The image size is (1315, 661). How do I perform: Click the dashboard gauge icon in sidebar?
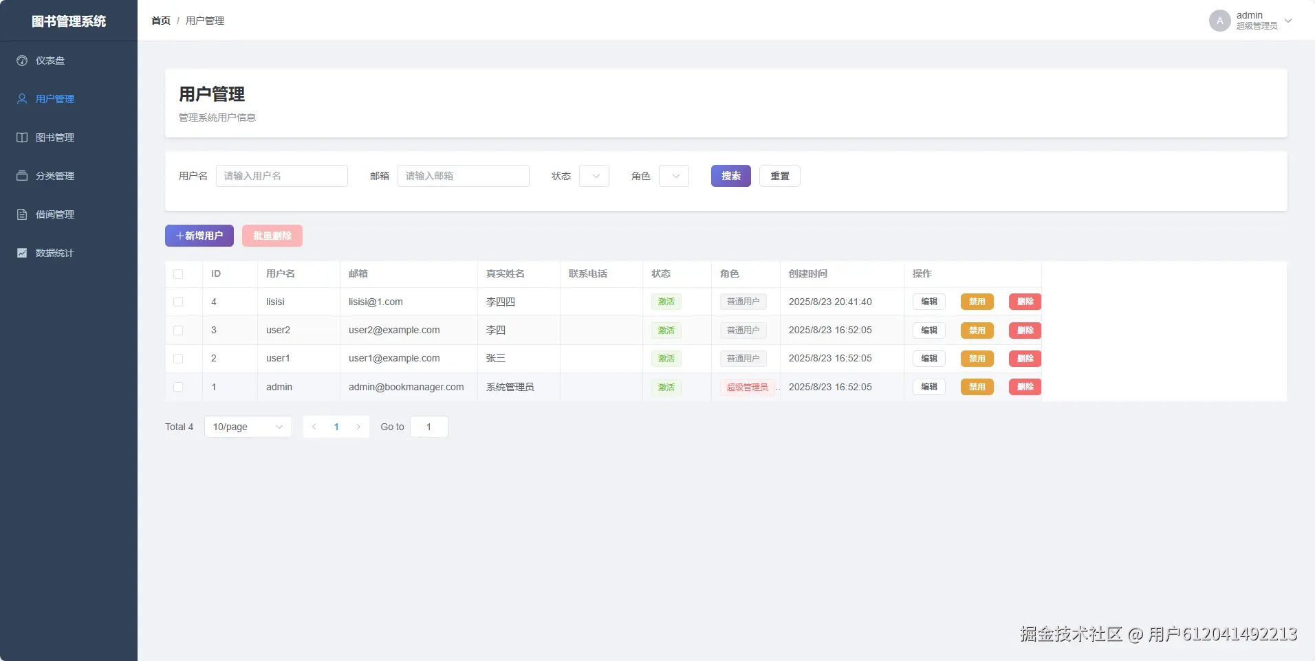(x=22, y=60)
